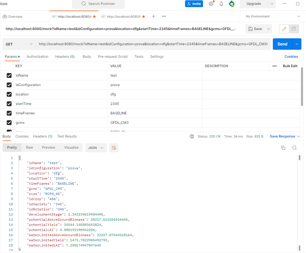Open tab options three-dots menu
The height and width of the screenshot is (253, 306).
tap(164, 16)
